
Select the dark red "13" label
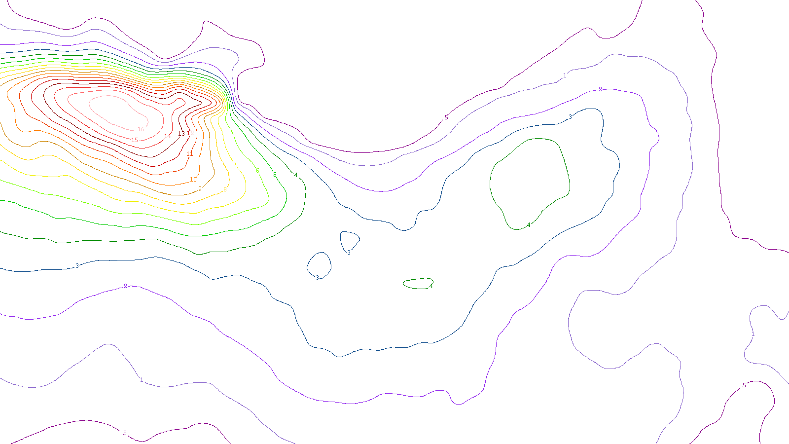coord(181,134)
